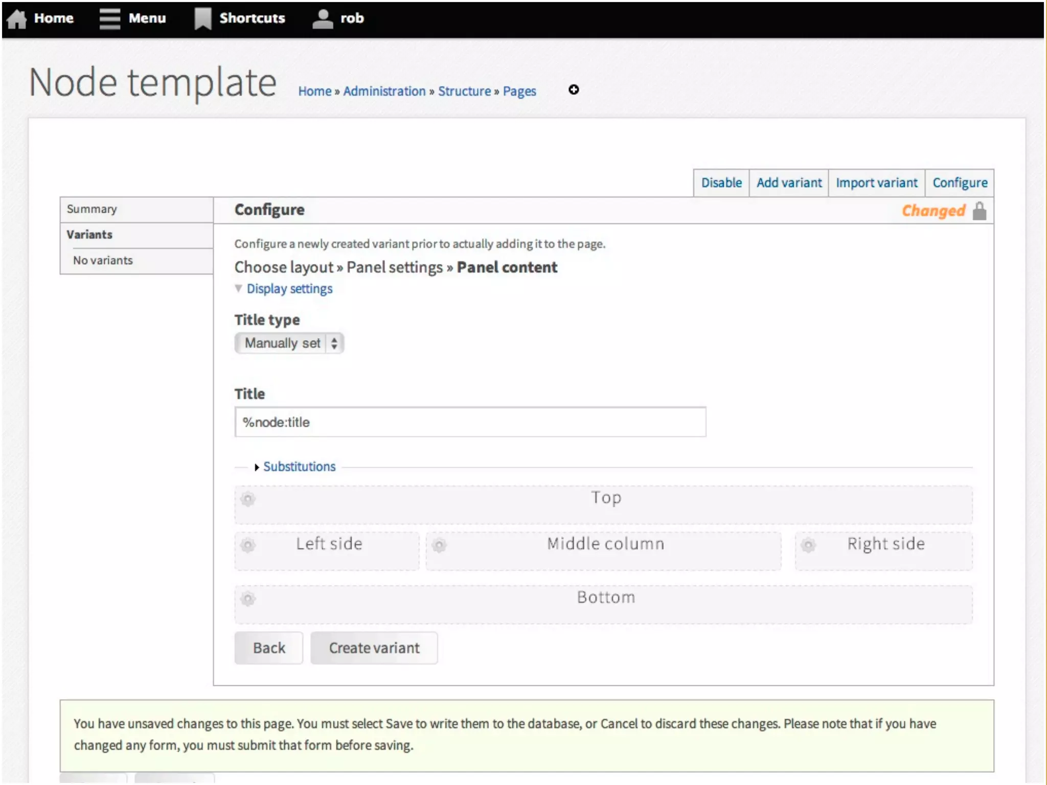This screenshot has height=785, width=1047.
Task: Click into the Title text field
Action: pyautogui.click(x=470, y=422)
